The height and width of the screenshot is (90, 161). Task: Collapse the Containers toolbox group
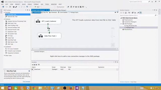coord(4,47)
